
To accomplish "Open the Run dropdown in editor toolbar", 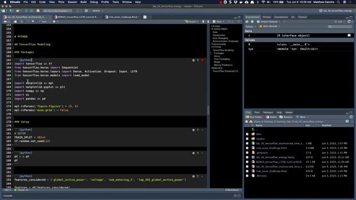I will pyautogui.click(x=224, y=22).
